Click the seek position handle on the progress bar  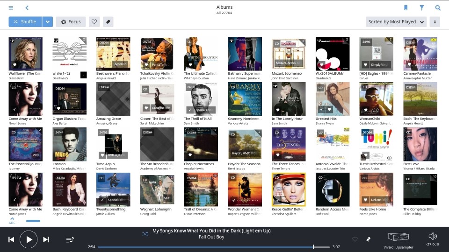click(313, 247)
